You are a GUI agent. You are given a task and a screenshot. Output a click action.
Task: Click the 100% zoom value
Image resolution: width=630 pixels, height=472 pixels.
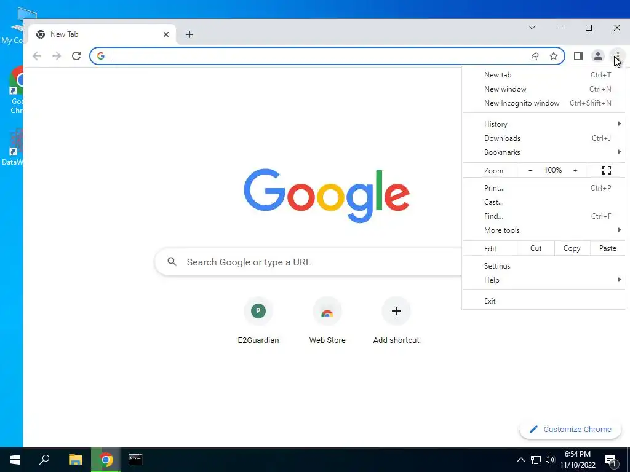(553, 170)
